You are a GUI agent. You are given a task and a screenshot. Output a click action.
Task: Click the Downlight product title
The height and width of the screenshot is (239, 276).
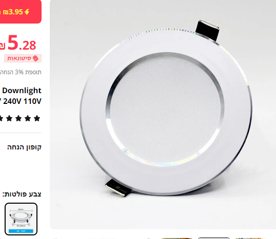22,91
